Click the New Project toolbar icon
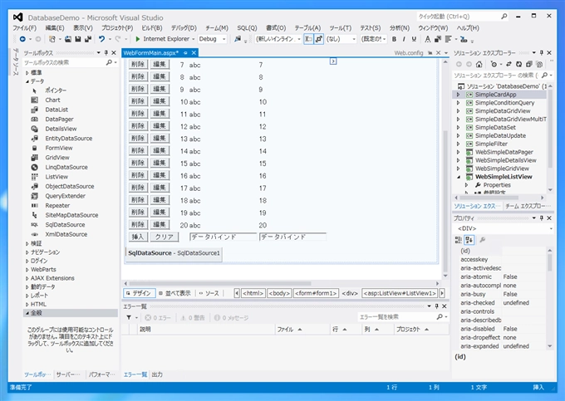The image size is (565, 401). (x=52, y=39)
